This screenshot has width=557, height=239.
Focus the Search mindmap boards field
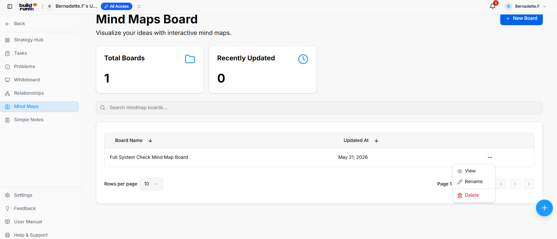pyautogui.click(x=319, y=108)
